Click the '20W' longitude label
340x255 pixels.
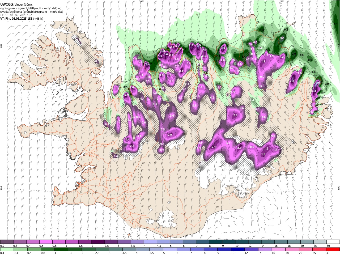[141, 1]
